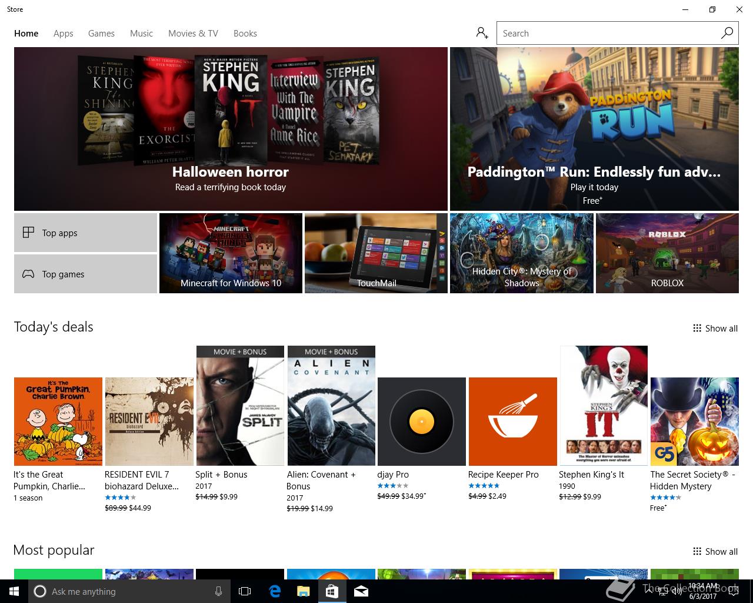The height and width of the screenshot is (603, 753).
Task: Open the Windows Start menu
Action: click(x=14, y=591)
